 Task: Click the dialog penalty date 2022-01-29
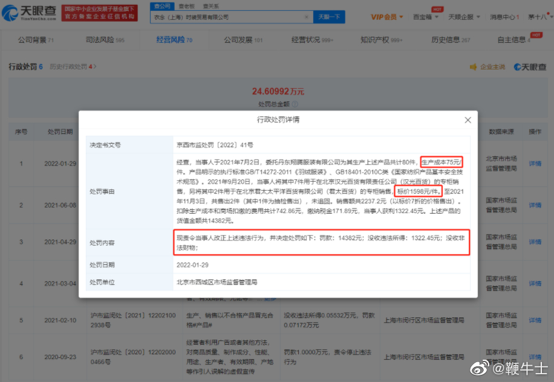tap(192, 265)
